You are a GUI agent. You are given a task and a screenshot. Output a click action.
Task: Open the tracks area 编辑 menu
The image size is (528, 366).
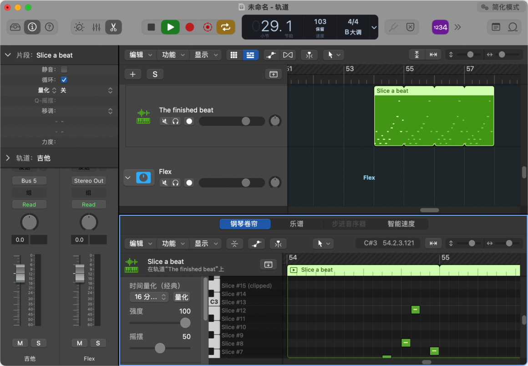[140, 55]
